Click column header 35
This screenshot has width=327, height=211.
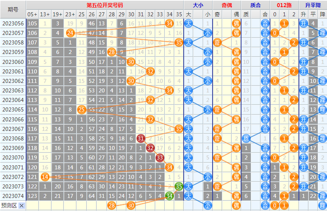tap(179, 14)
